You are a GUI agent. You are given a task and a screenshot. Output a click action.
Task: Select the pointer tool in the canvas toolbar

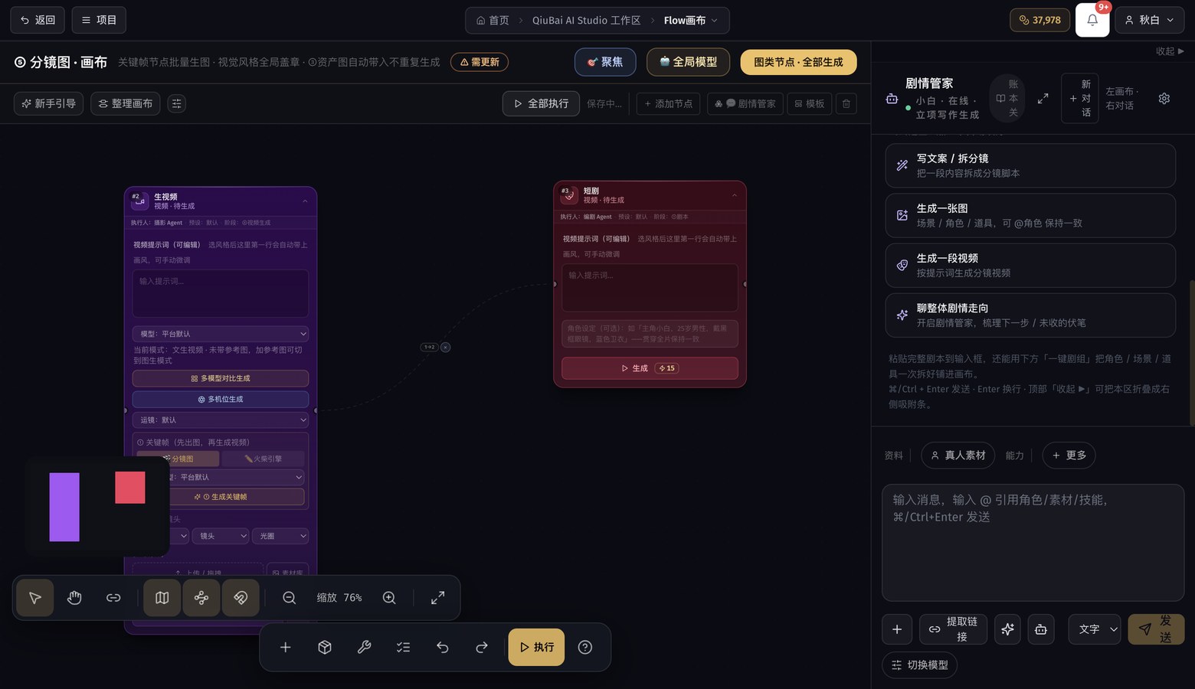coord(34,598)
